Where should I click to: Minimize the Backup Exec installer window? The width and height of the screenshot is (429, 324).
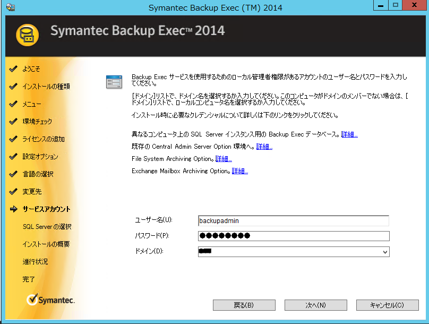coord(381,5)
